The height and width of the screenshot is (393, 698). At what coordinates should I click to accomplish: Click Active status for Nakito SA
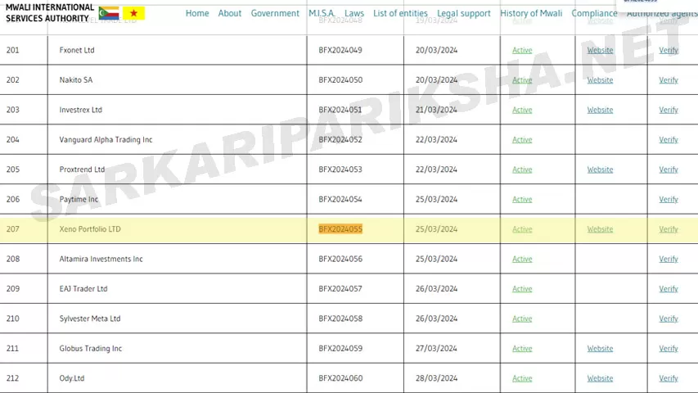[522, 80]
